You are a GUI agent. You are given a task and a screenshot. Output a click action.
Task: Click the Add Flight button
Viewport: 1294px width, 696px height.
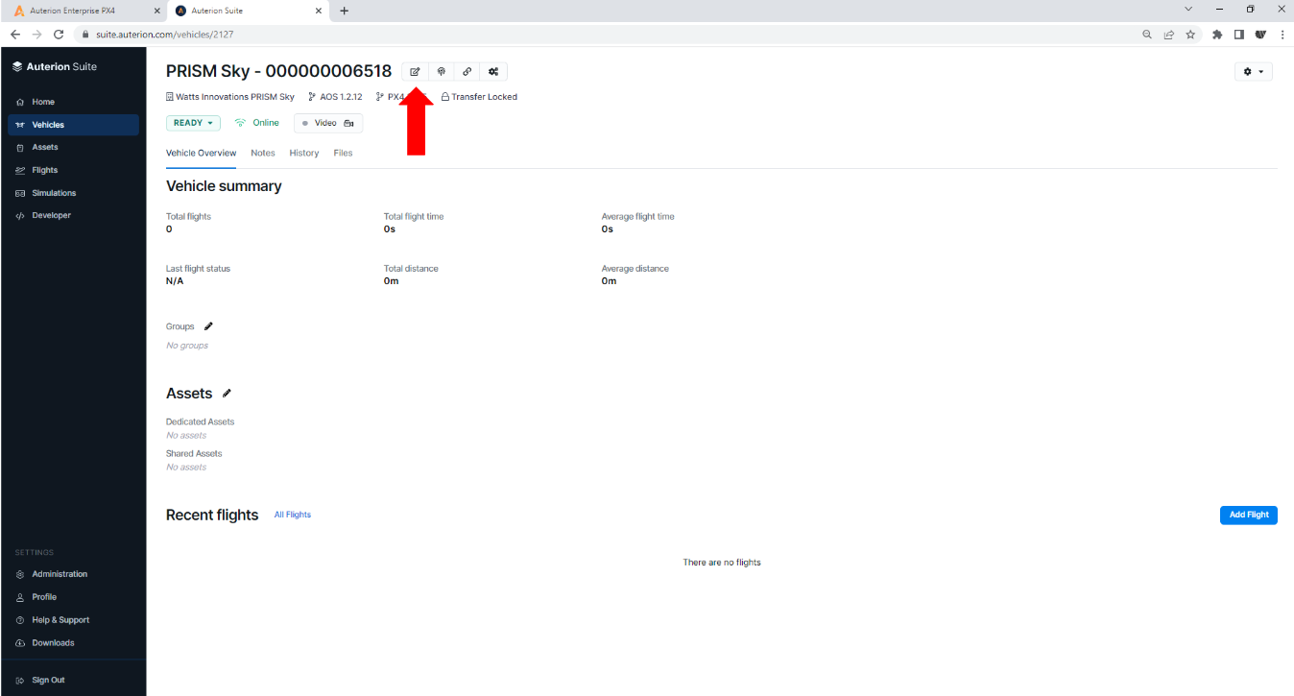pyautogui.click(x=1248, y=516)
